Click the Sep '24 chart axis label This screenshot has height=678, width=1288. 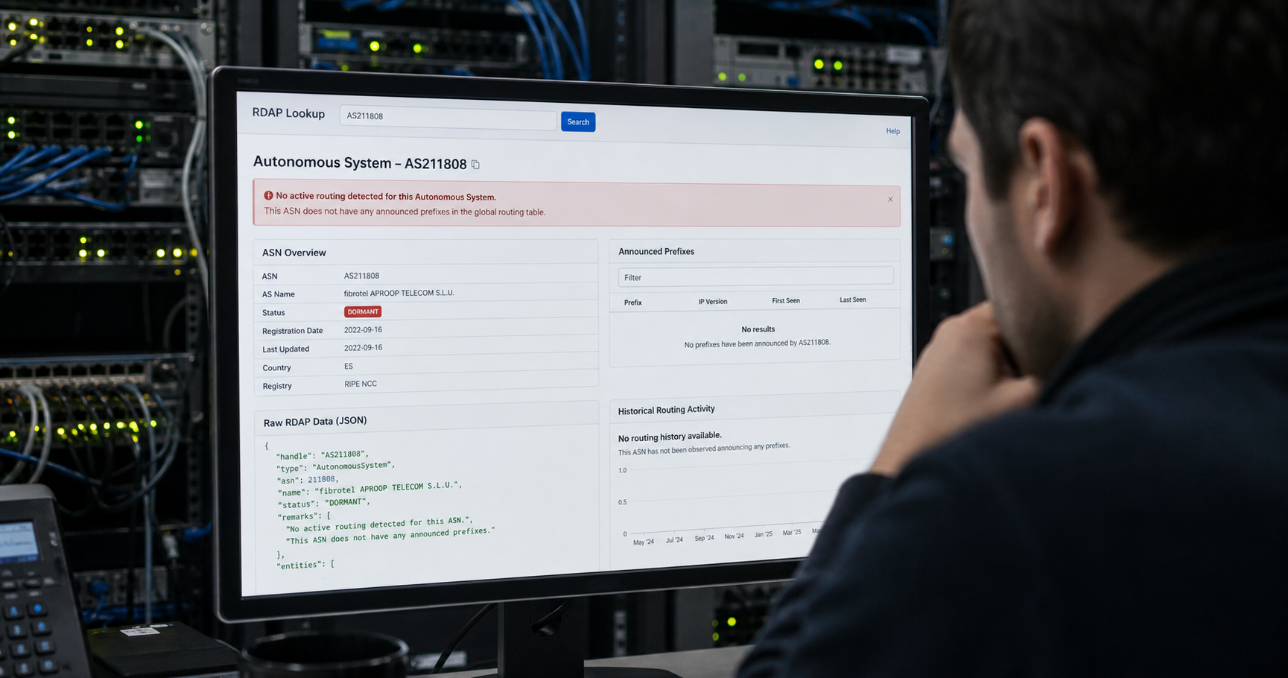[x=704, y=538]
